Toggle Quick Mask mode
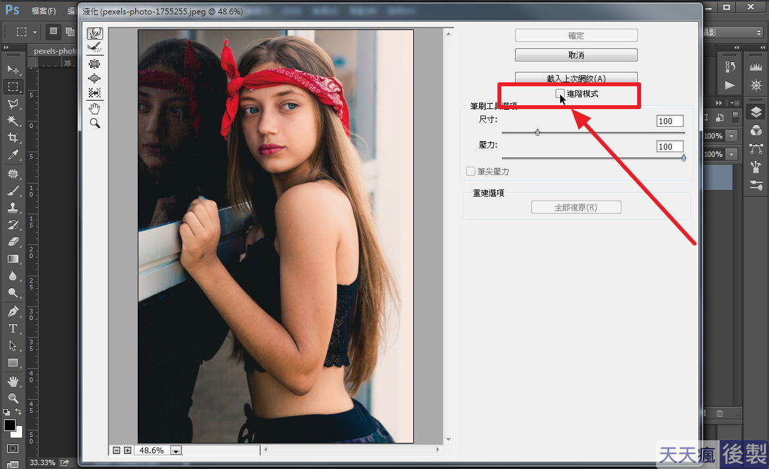Screen dimensions: 769x469 (13, 448)
